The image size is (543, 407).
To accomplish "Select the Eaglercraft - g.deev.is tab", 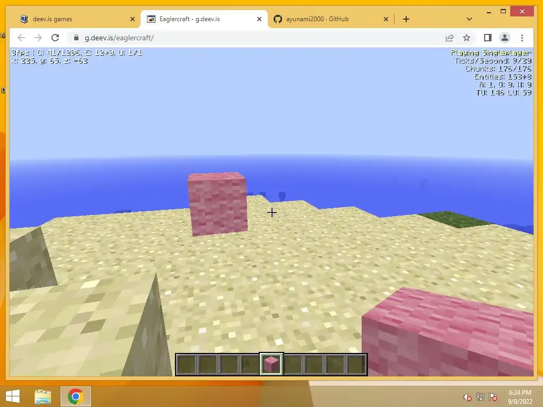I will (x=204, y=19).
